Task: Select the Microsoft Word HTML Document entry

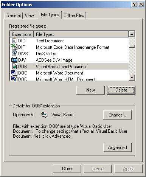Action: click(69, 79)
